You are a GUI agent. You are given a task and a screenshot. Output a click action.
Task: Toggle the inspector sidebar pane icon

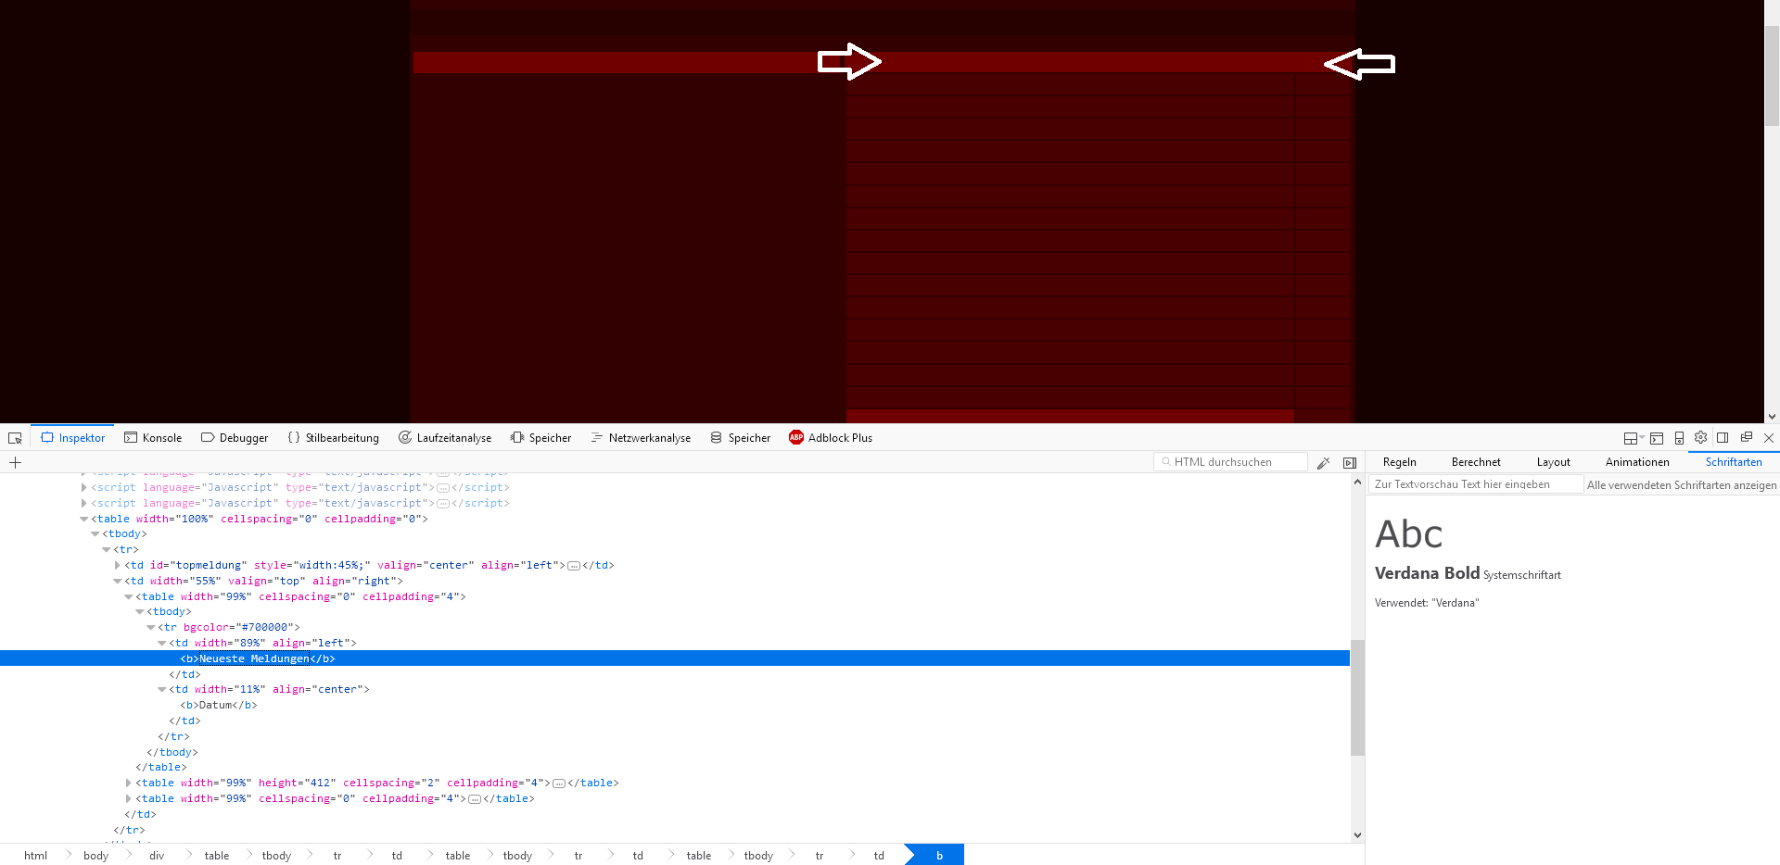click(1350, 462)
